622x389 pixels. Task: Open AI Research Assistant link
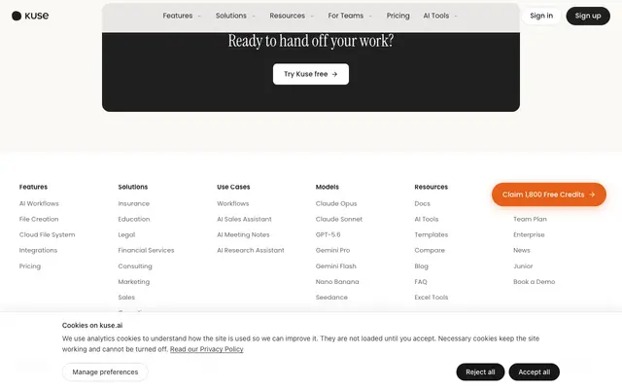(251, 251)
